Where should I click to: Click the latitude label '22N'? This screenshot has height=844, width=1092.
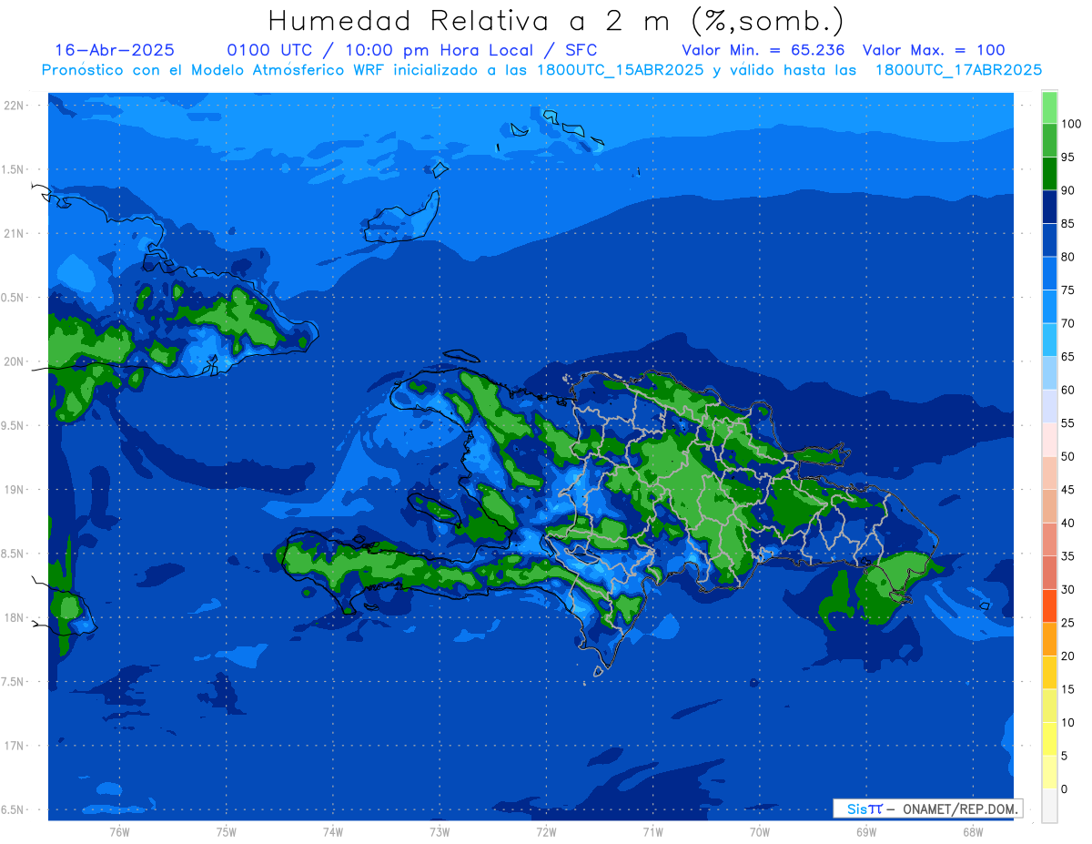tap(15, 105)
